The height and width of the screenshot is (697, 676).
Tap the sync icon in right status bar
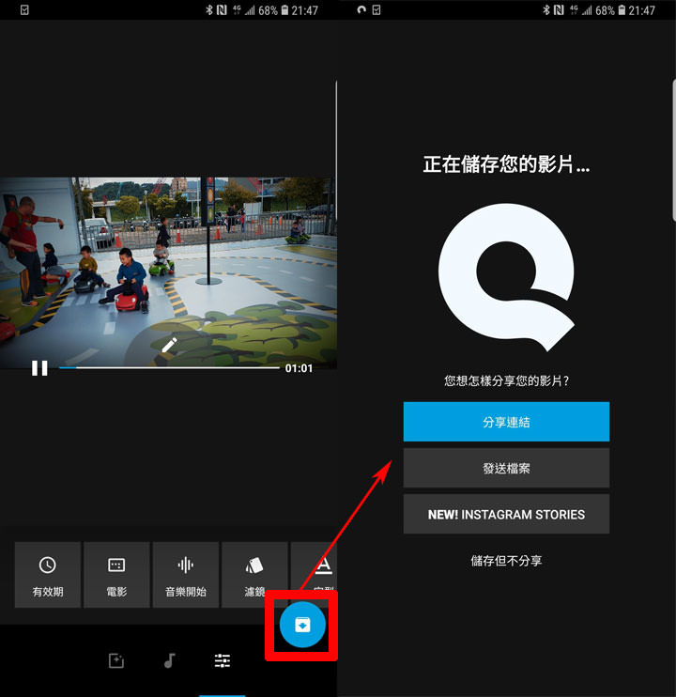[x=361, y=9]
